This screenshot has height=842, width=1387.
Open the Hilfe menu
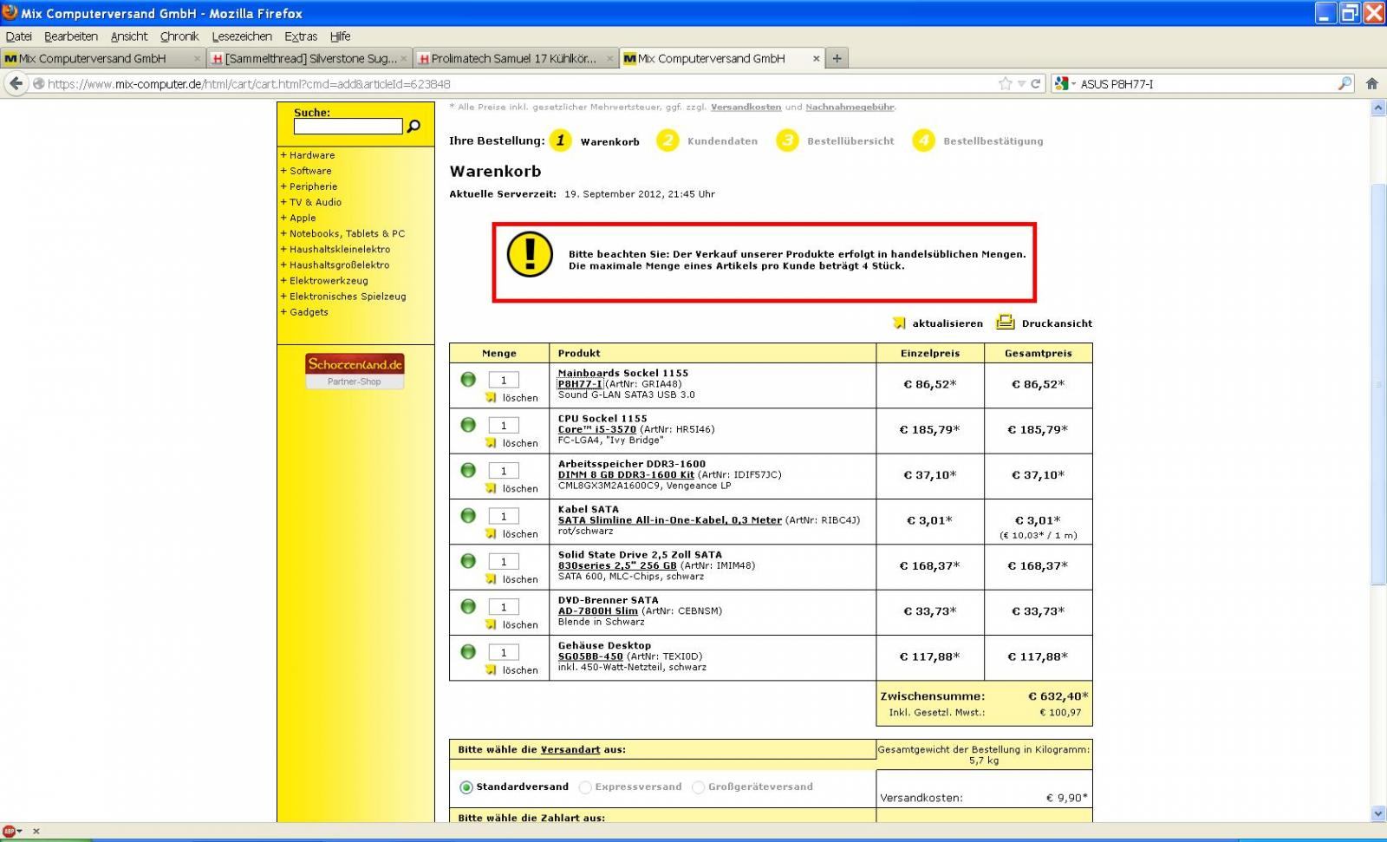click(x=341, y=36)
